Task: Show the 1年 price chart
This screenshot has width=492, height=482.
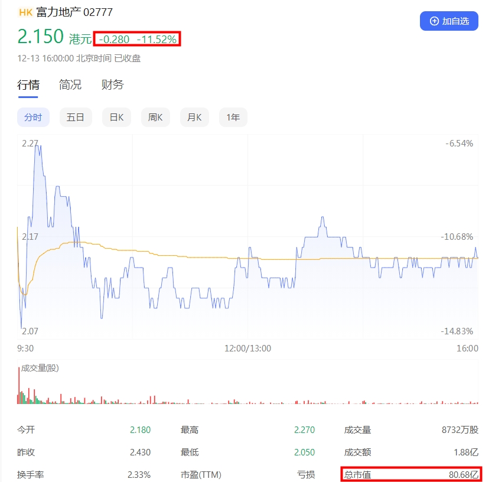Action: click(x=233, y=118)
